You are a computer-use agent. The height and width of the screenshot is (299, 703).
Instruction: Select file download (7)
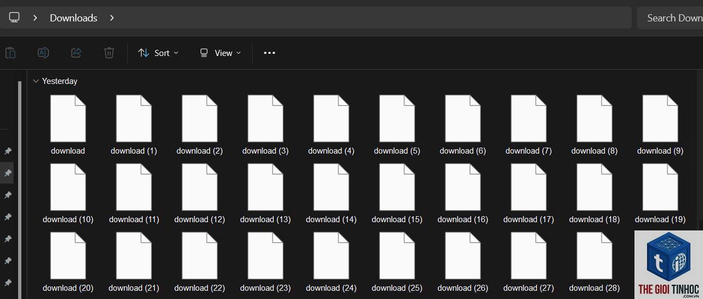[x=529, y=125]
